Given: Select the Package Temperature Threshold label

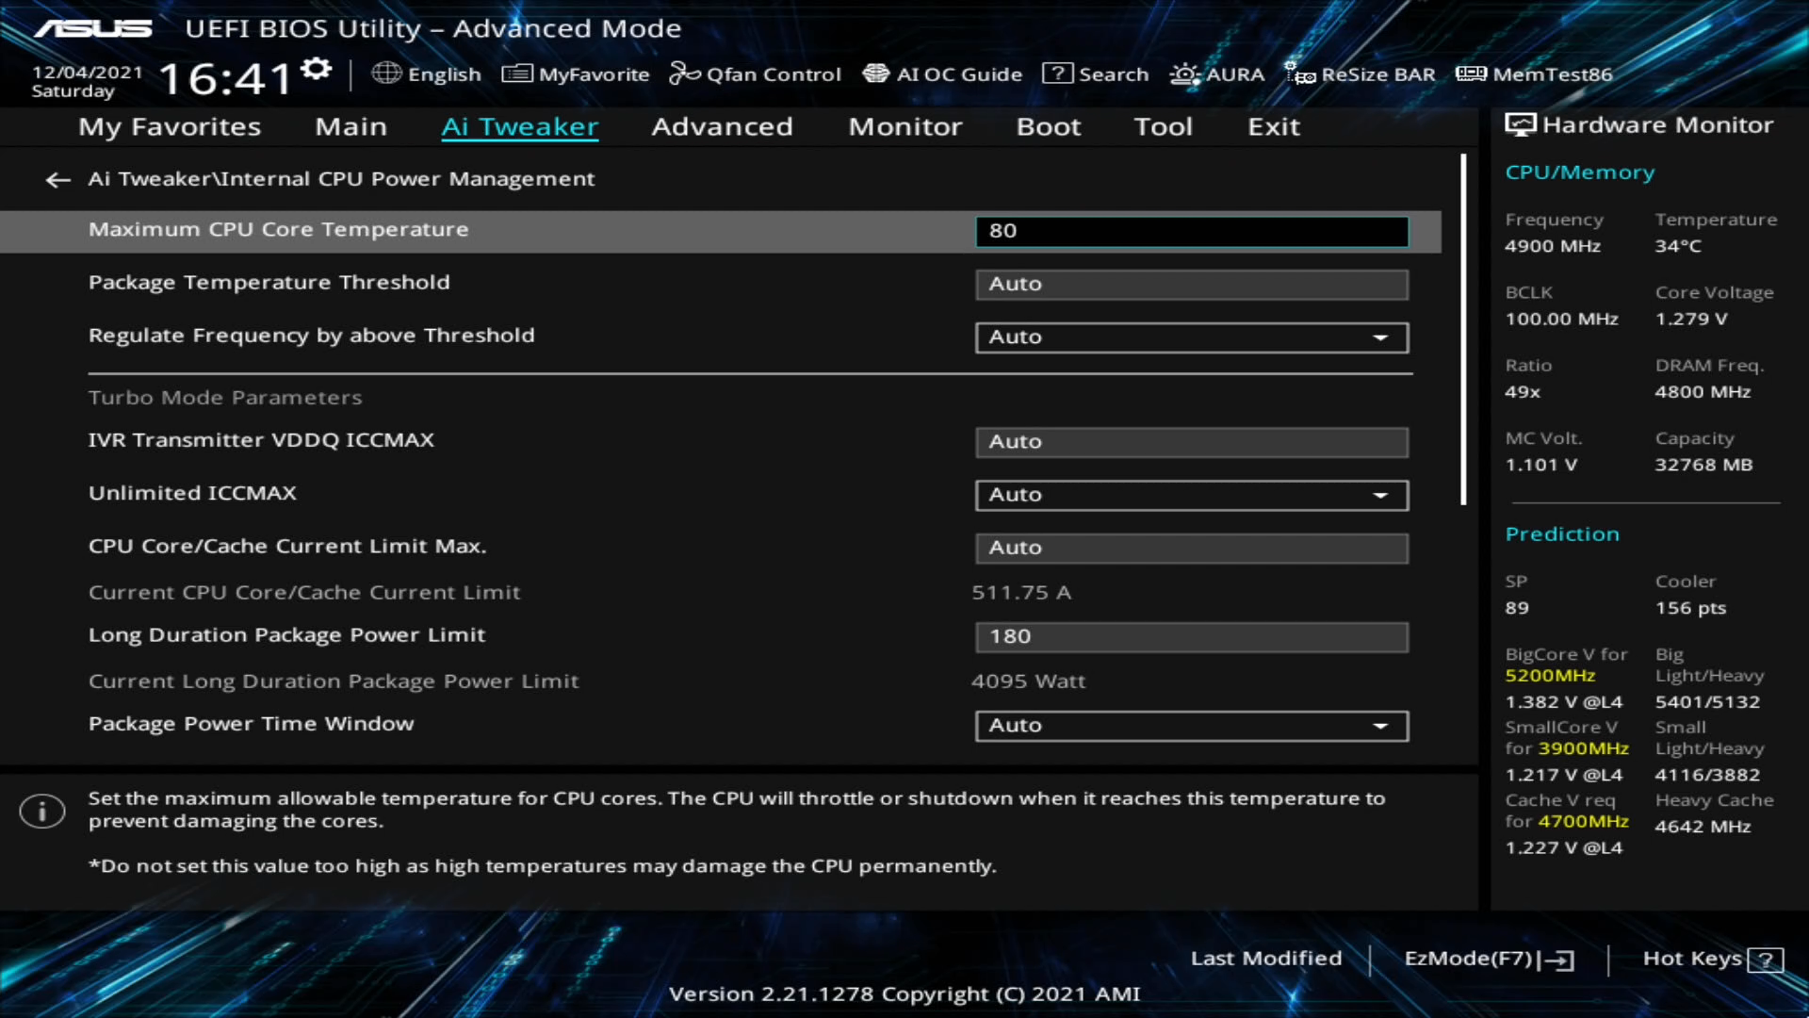Looking at the screenshot, I should coord(269,282).
